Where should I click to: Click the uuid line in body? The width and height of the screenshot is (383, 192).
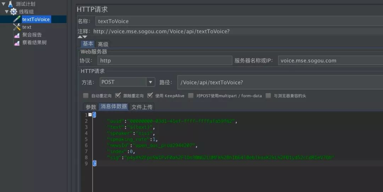[x=172, y=121]
